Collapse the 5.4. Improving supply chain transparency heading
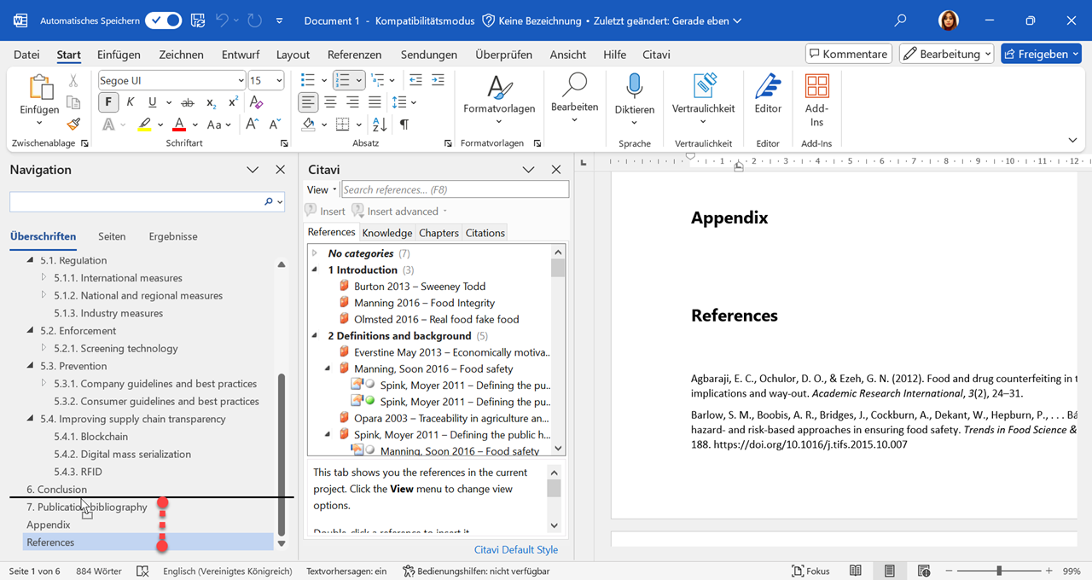 (x=31, y=419)
